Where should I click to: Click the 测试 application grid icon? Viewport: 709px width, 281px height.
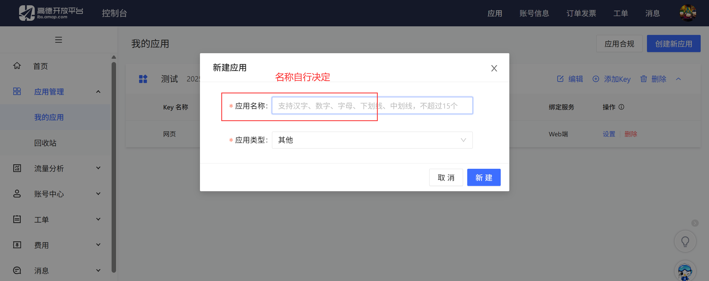[143, 79]
